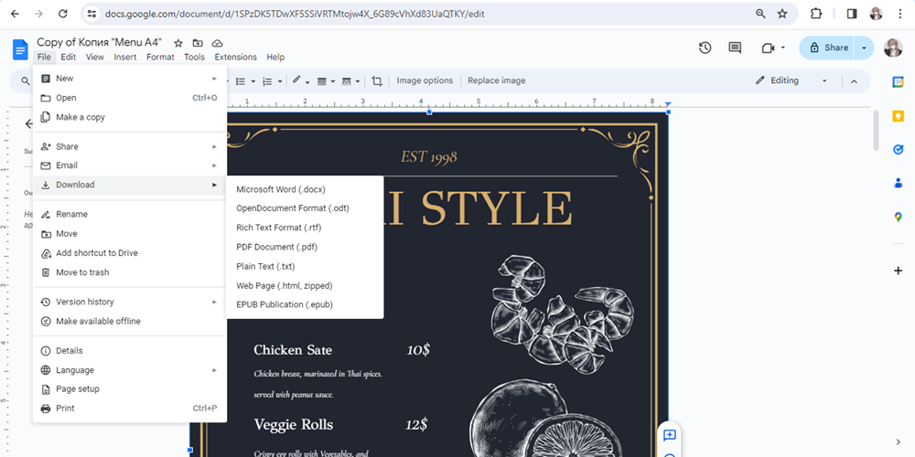Open the bulleted list dropdown arrow

tap(253, 81)
